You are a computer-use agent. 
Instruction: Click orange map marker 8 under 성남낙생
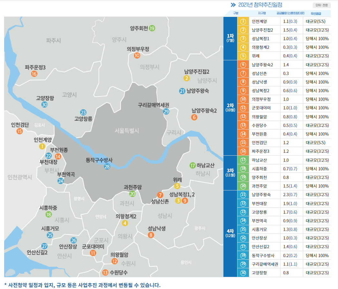click(x=151, y=235)
